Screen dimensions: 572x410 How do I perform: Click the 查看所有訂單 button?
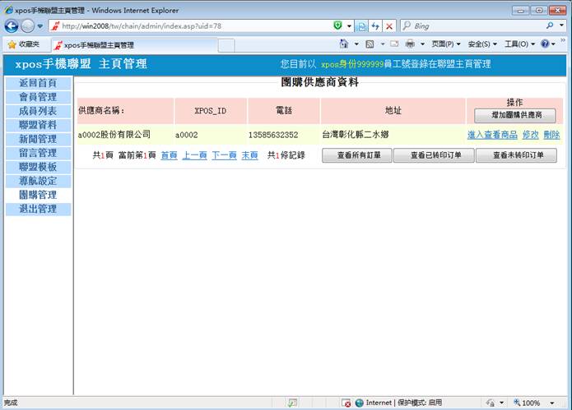click(x=356, y=155)
